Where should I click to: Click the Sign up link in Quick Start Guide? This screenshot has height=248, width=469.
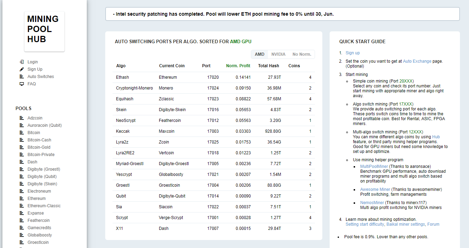coord(353,53)
